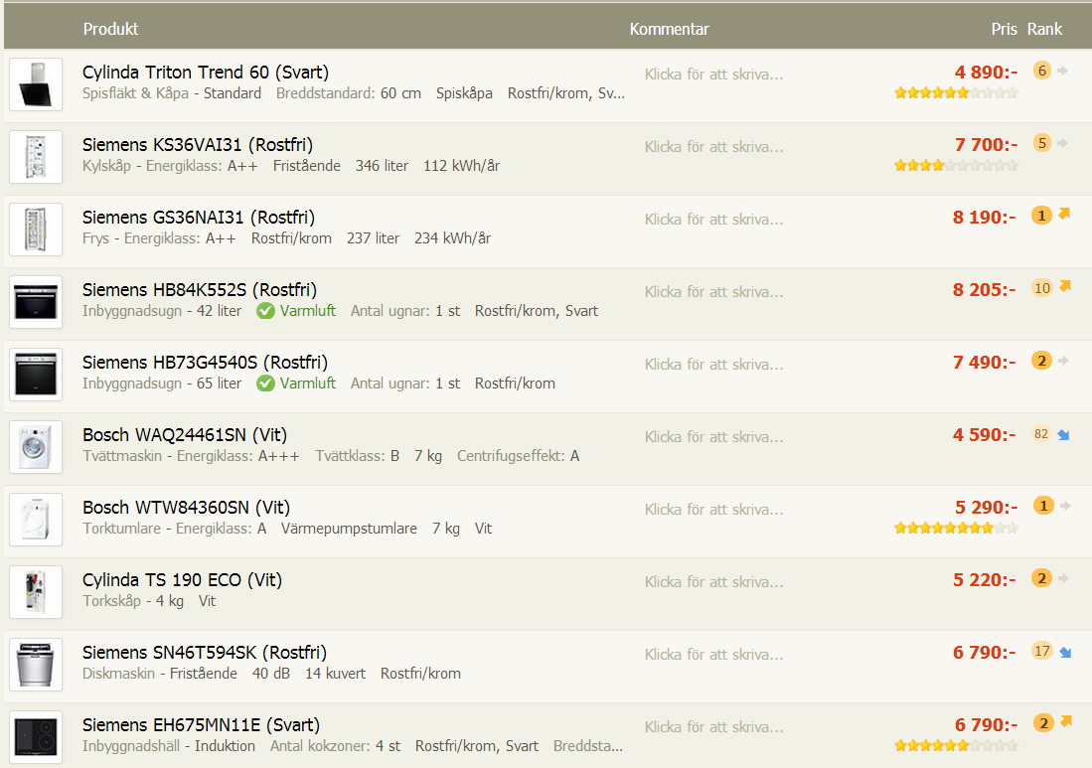Open the Siemens KS36VAI31 fridge thumbnail

pos(36,157)
